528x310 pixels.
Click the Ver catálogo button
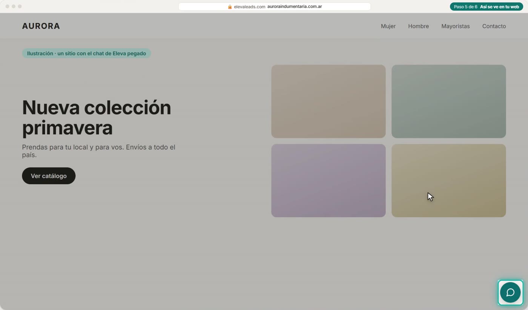tap(49, 176)
